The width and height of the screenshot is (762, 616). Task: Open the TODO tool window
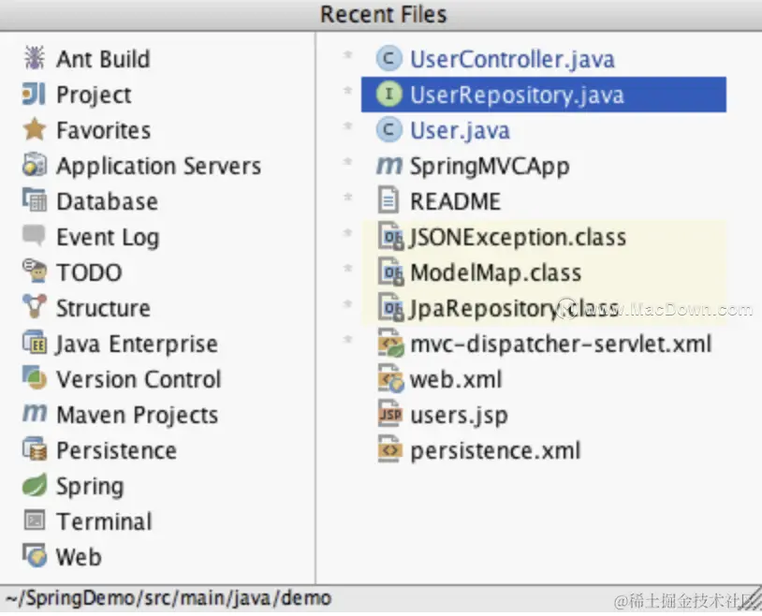click(89, 272)
